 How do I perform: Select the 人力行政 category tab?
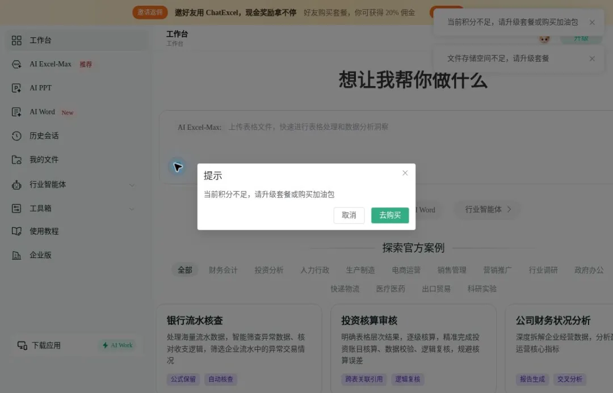click(x=314, y=270)
